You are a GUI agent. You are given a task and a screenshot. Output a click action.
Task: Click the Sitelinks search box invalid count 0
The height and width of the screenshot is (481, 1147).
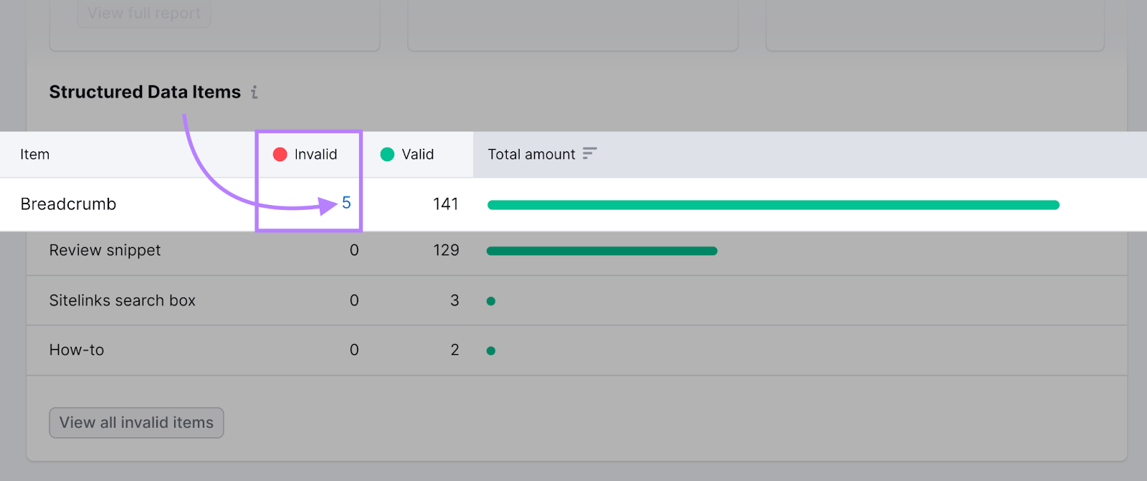click(354, 300)
